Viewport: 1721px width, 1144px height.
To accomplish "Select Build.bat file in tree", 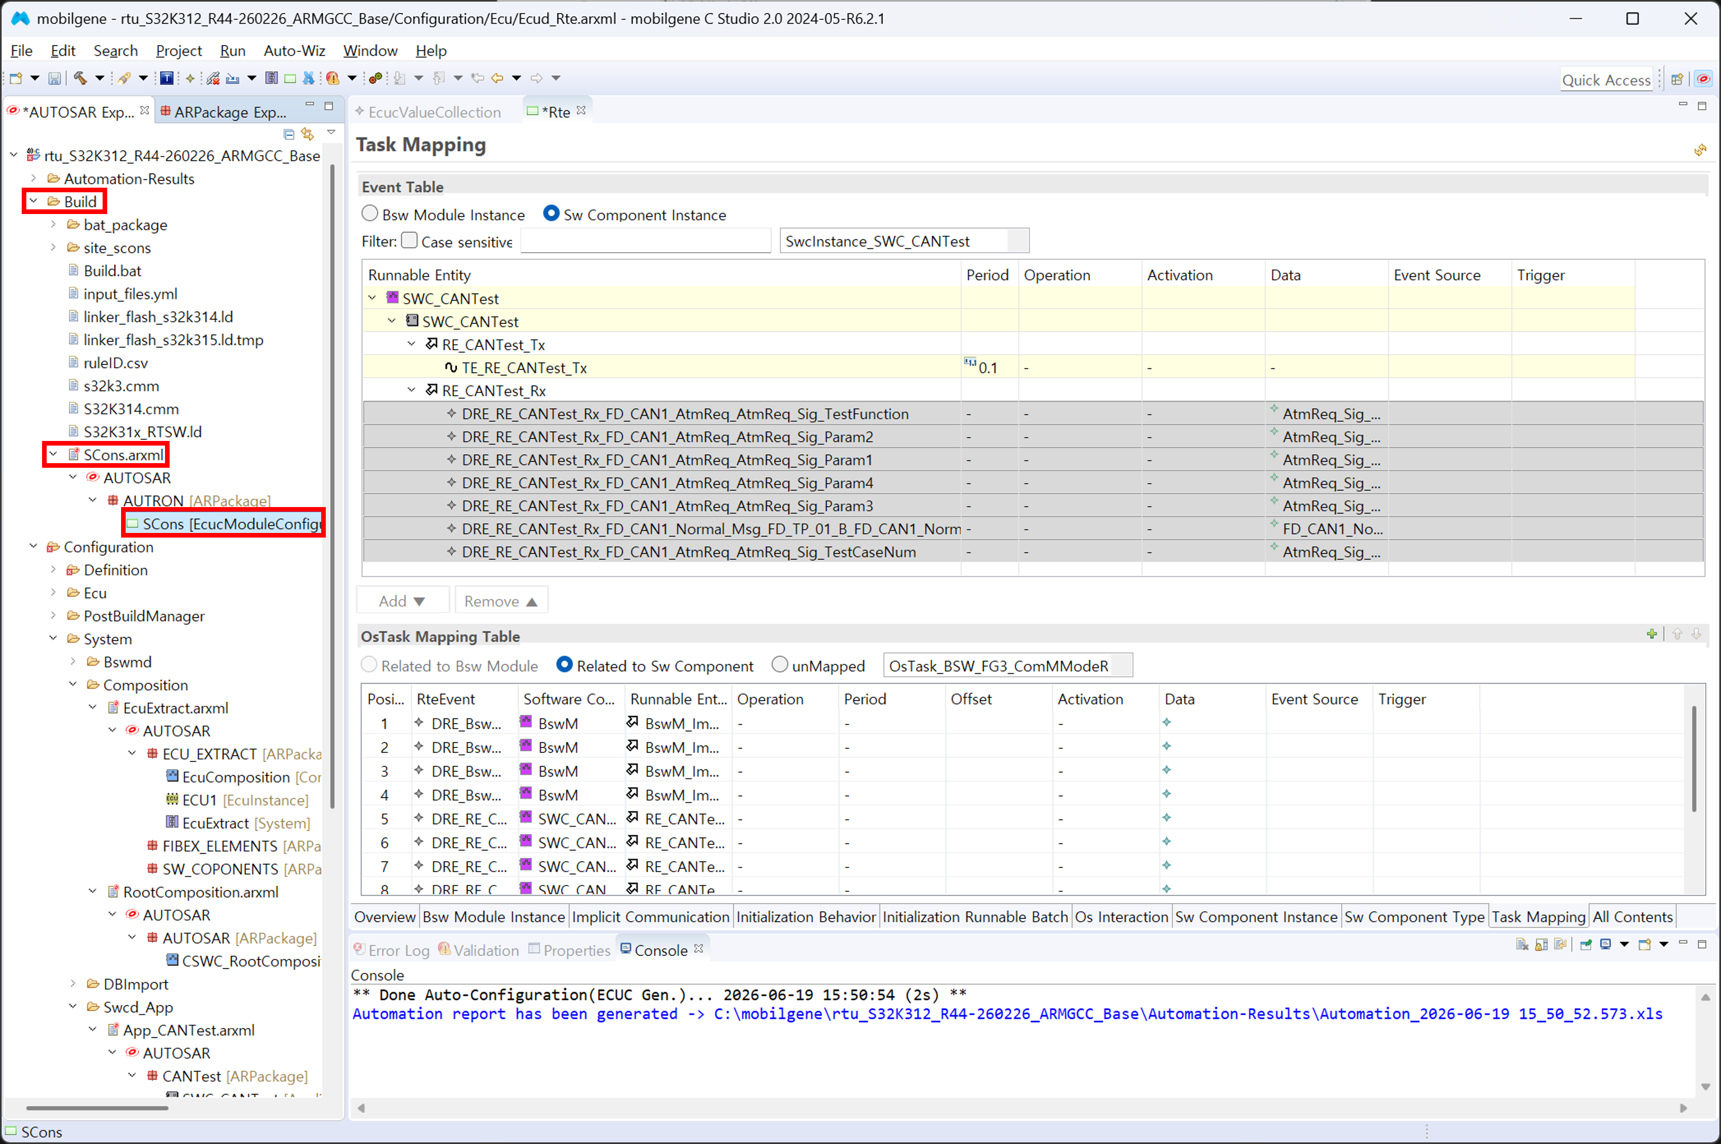I will 112,271.
